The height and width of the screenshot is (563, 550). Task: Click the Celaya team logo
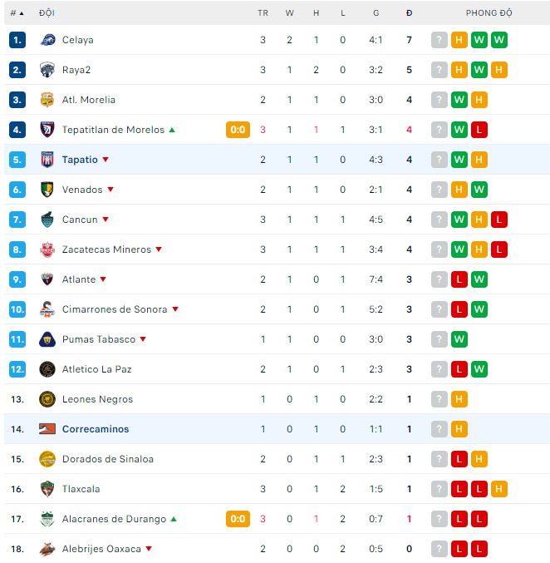coord(47,40)
